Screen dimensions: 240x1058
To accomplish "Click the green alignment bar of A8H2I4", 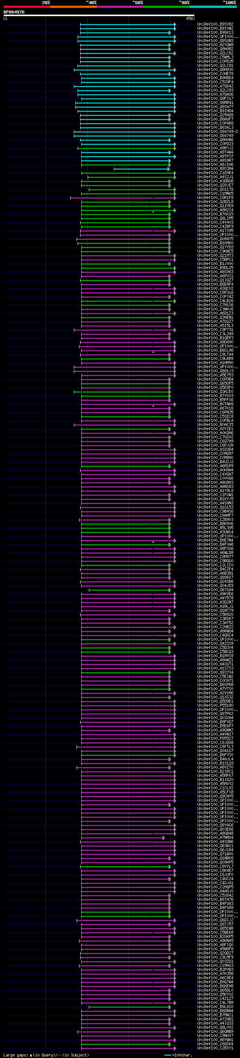I will click(x=128, y=210).
